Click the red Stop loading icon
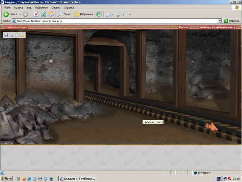 point(36,14)
